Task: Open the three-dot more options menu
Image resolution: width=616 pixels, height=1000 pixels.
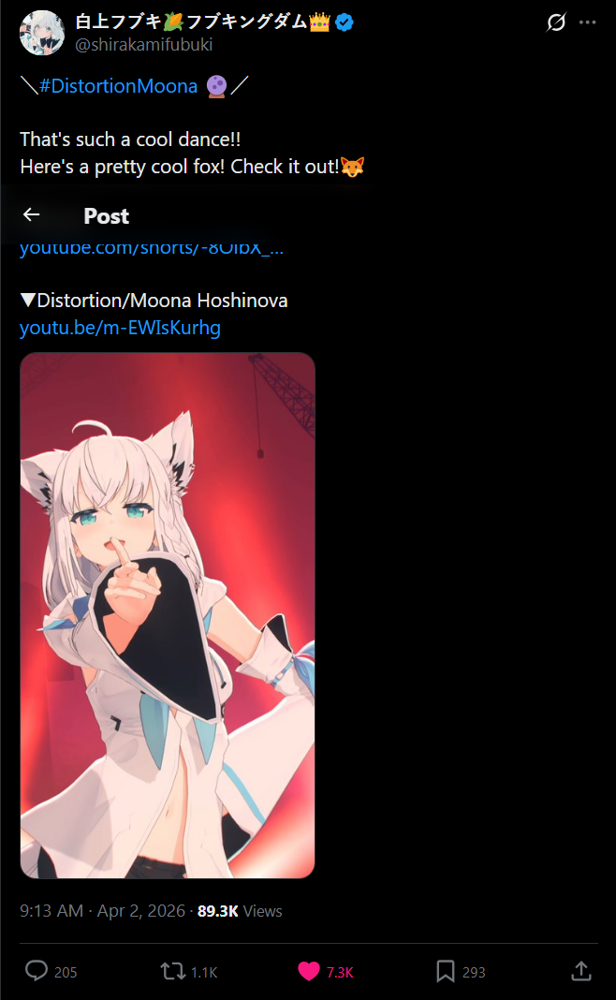Action: [587, 22]
